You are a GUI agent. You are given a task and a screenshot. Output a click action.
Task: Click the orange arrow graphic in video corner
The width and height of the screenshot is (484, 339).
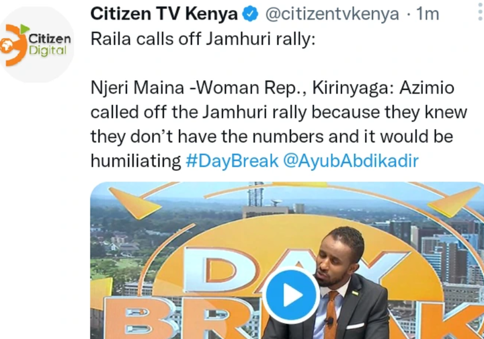coord(134,202)
